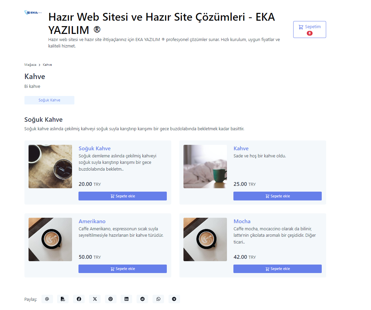The width and height of the screenshot is (371, 310).
Task: Share this page on X (Twitter)
Action: click(95, 299)
